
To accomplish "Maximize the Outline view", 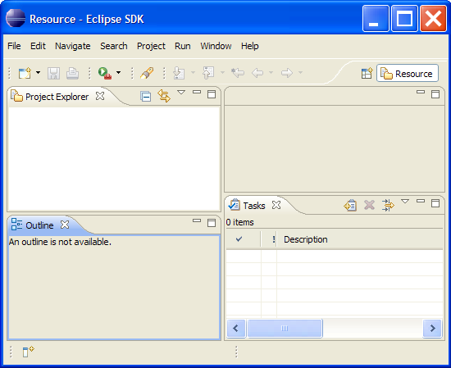I will click(x=212, y=223).
